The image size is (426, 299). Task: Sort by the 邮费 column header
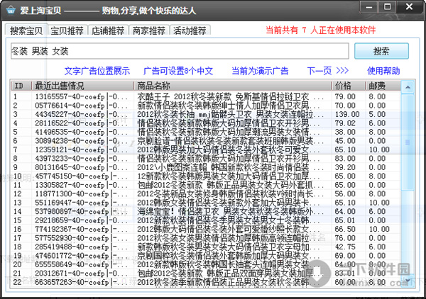[x=383, y=86]
